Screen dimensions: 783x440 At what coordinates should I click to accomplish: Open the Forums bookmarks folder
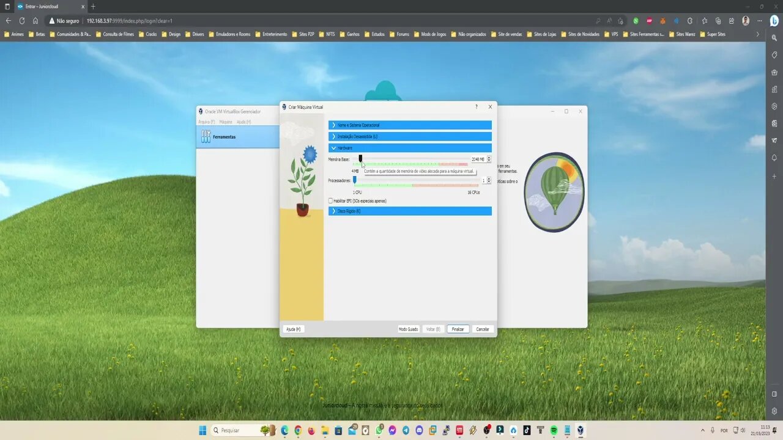click(399, 34)
